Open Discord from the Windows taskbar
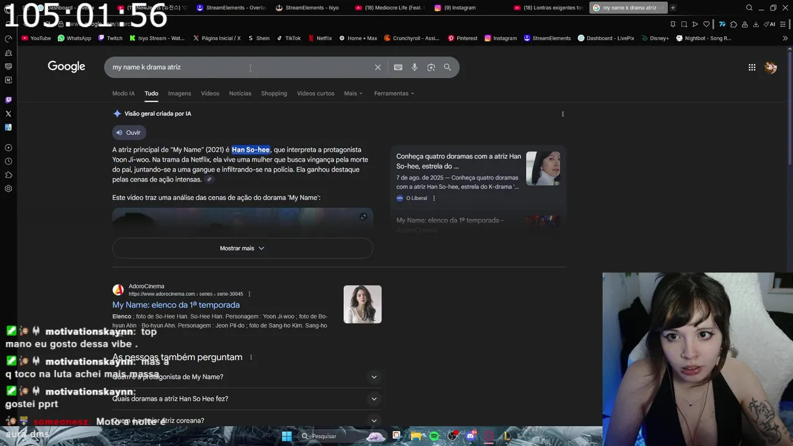The height and width of the screenshot is (446, 793). point(471,436)
